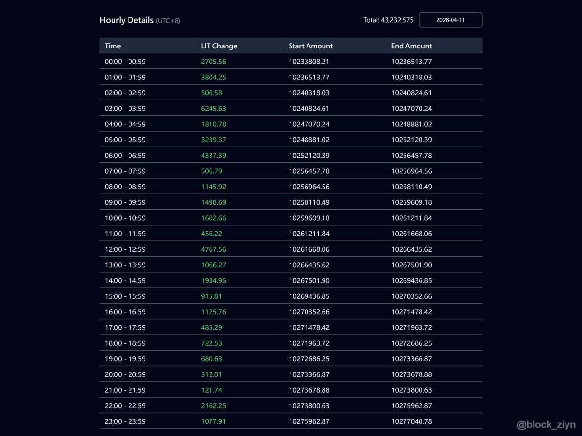Click the LIT Change column header
This screenshot has width=582, height=436.
219,46
